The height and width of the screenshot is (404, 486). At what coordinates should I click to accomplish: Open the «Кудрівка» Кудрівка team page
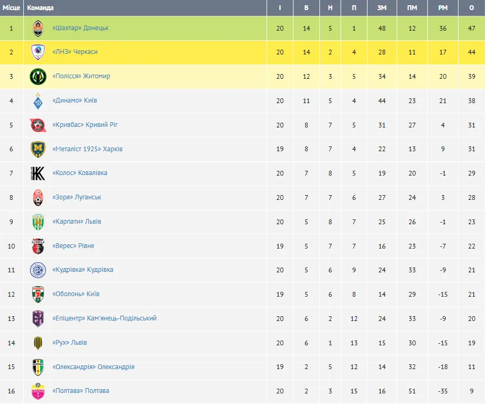(x=82, y=270)
